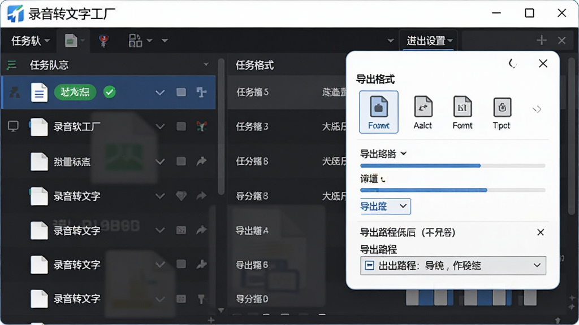This screenshot has height=325, width=579.
Task: Click the tool icon ending the highlighted row
Action: pyautogui.click(x=201, y=92)
